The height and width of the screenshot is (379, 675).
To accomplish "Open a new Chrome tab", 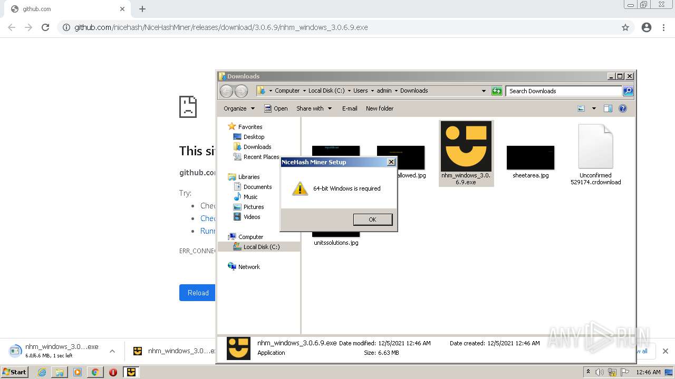I will (x=142, y=9).
